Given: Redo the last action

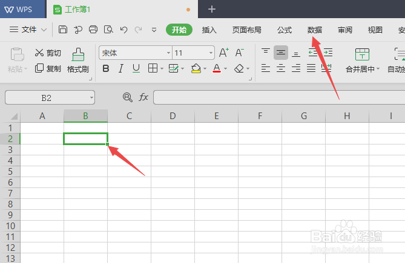Looking at the screenshot, I should [139, 30].
